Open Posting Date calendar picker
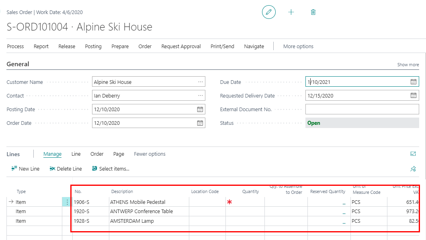Viewport: 426px width, 240px height. (200, 109)
